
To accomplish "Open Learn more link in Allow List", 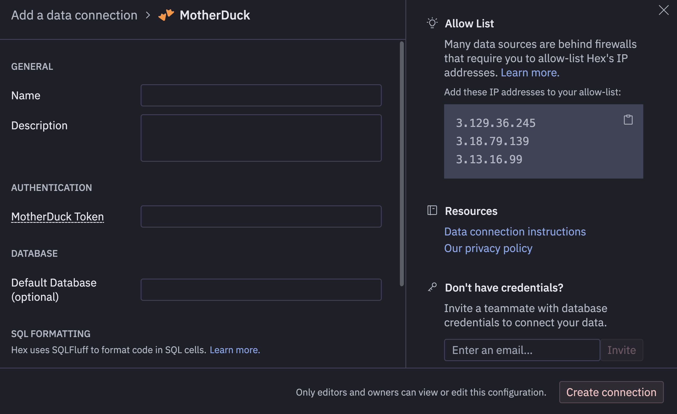I will tap(530, 72).
